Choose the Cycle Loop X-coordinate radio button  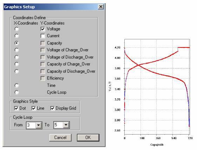(17, 92)
